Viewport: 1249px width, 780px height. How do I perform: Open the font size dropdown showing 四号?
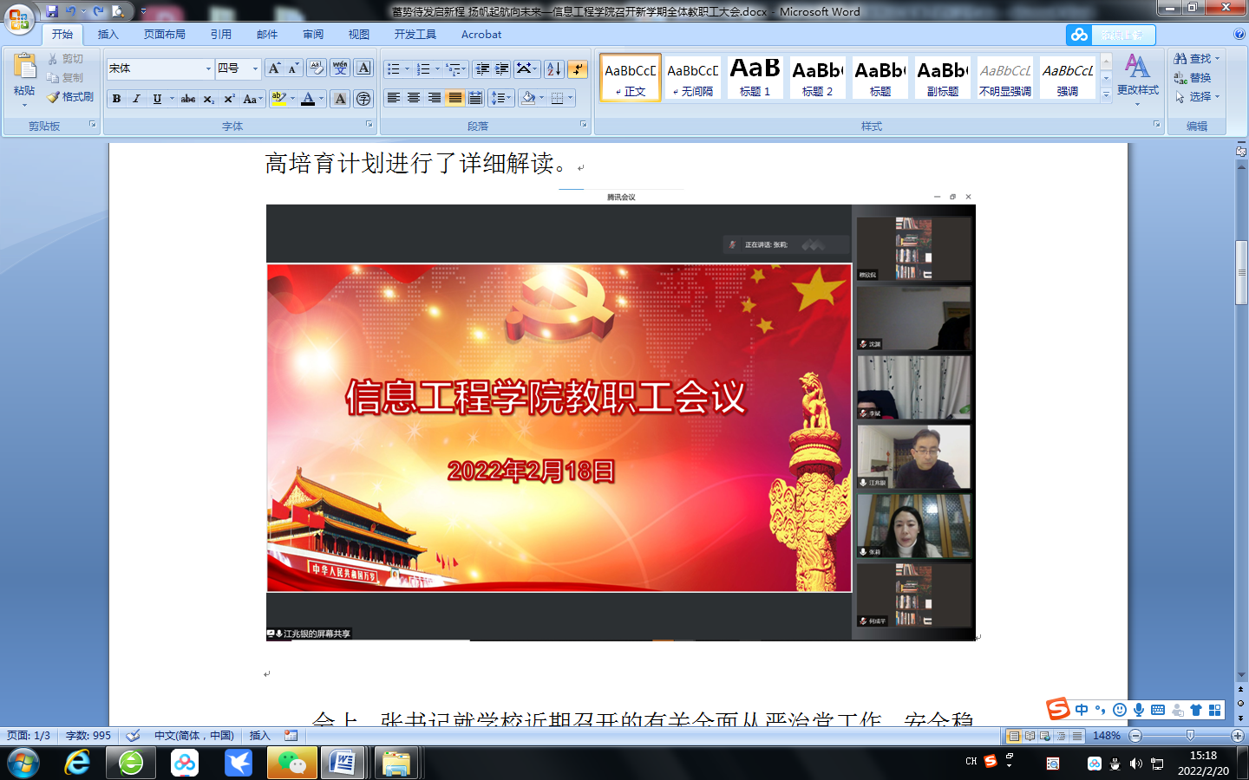coord(255,68)
